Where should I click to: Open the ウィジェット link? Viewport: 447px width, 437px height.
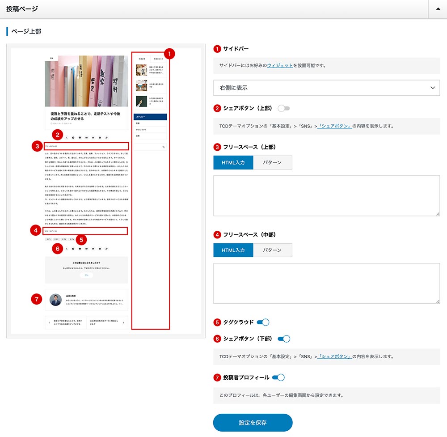280,65
